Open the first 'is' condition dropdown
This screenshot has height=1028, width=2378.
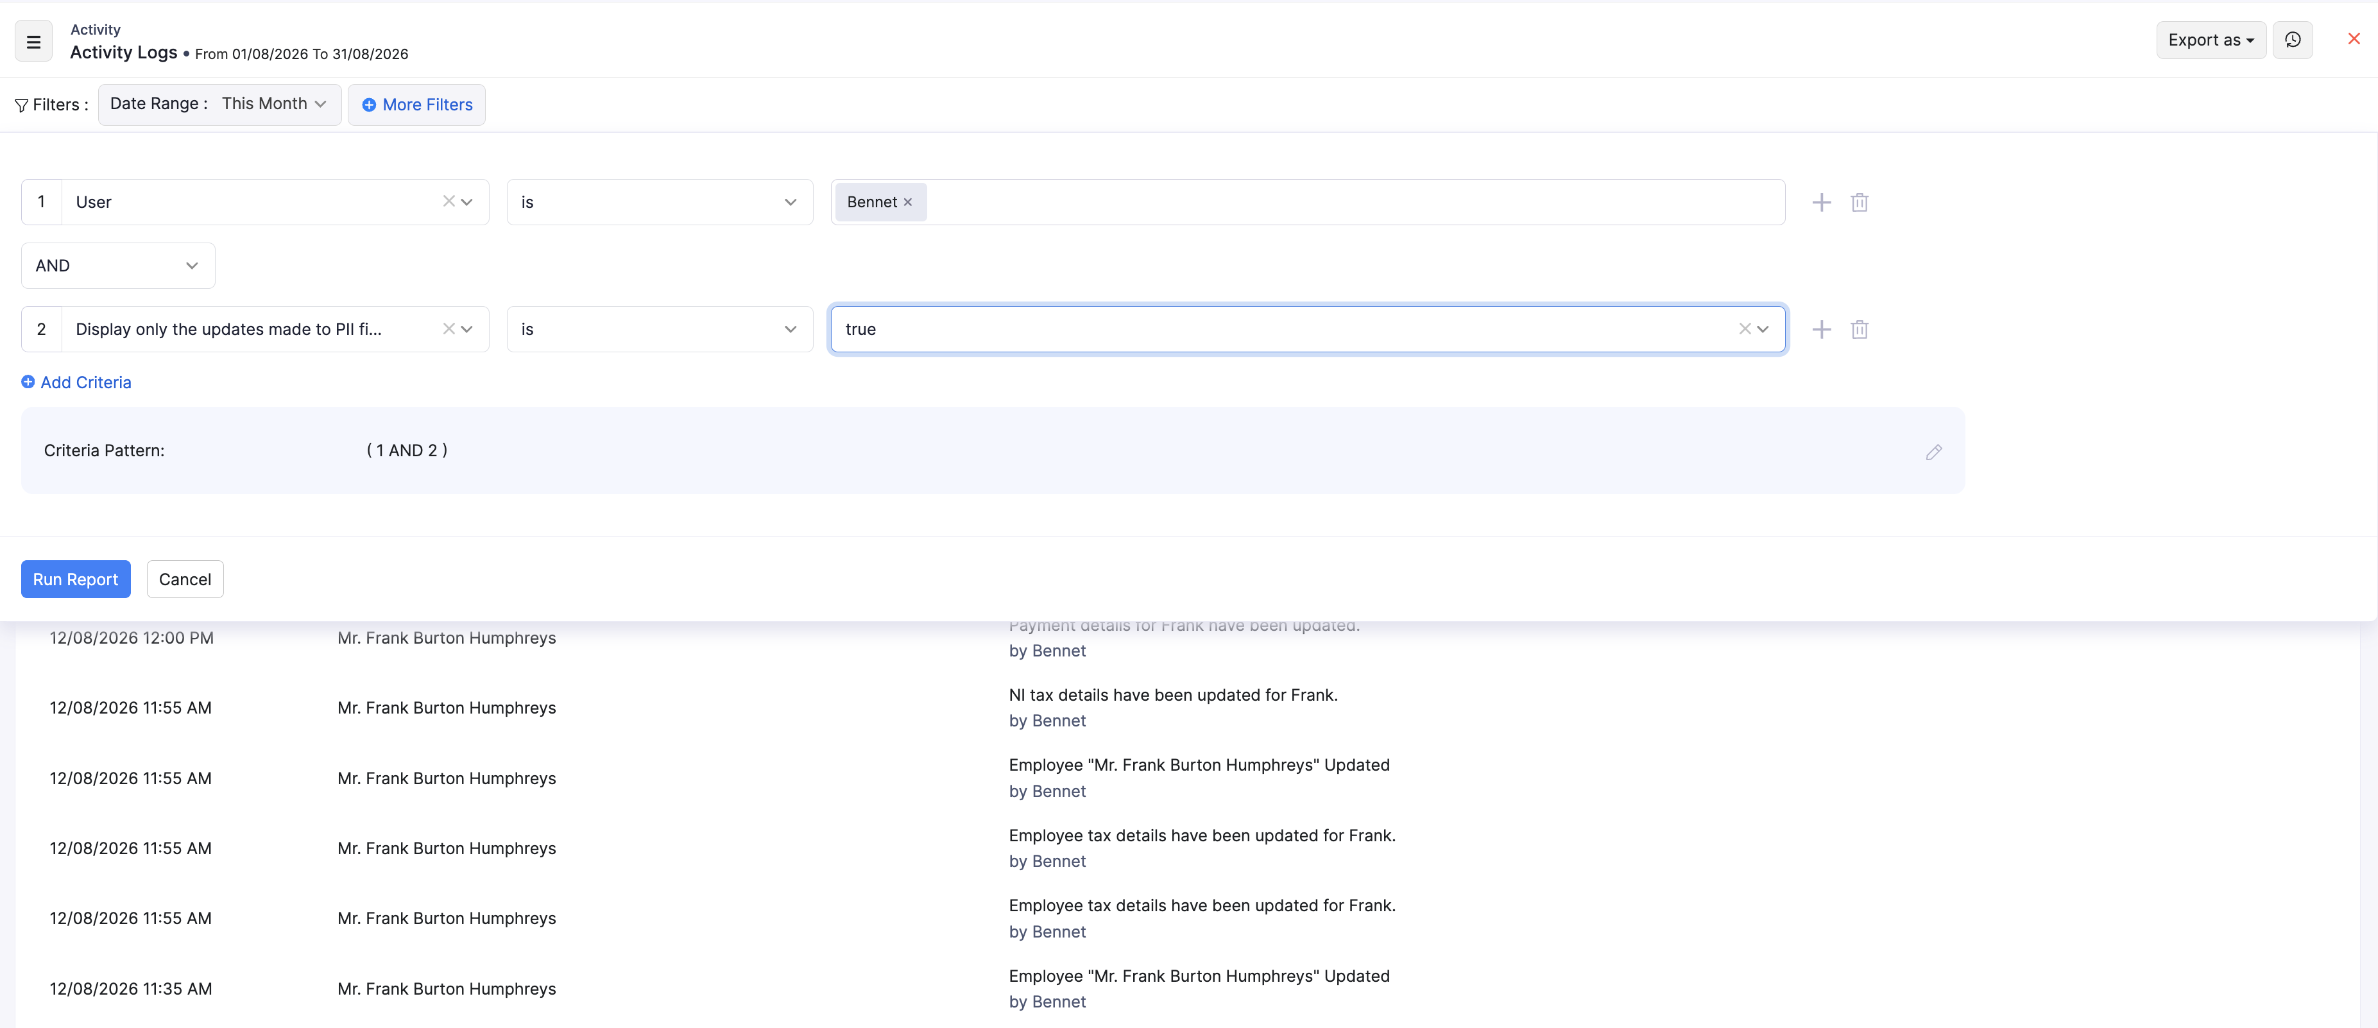coord(659,202)
